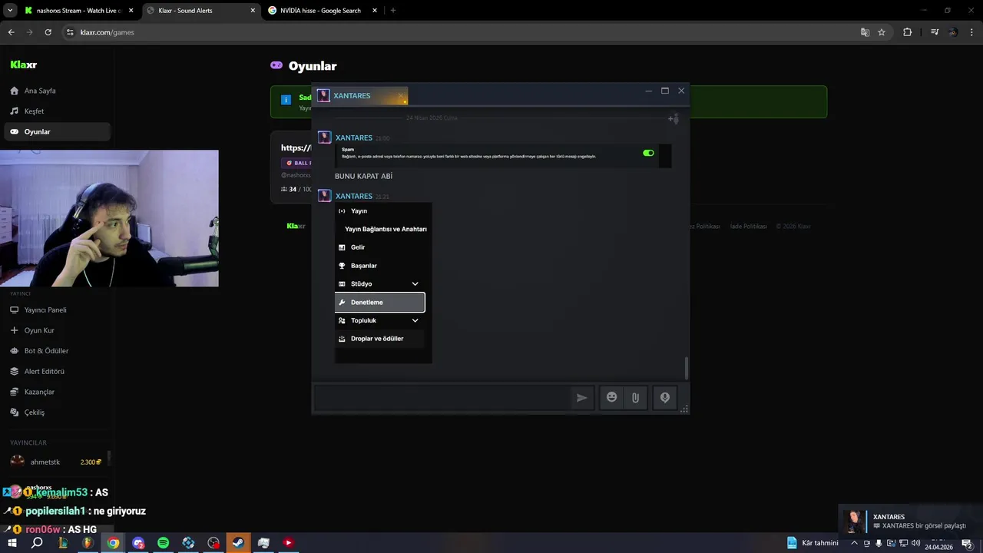This screenshot has width=983, height=553.
Task: Select Gelir menu item
Action: click(x=381, y=247)
